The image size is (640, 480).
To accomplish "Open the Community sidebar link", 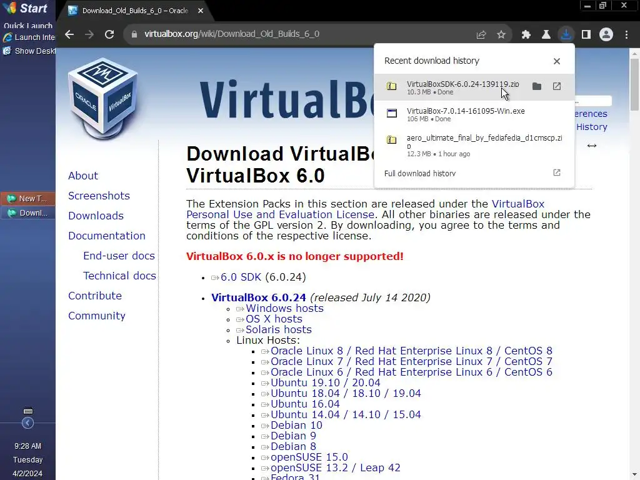I will [97, 316].
